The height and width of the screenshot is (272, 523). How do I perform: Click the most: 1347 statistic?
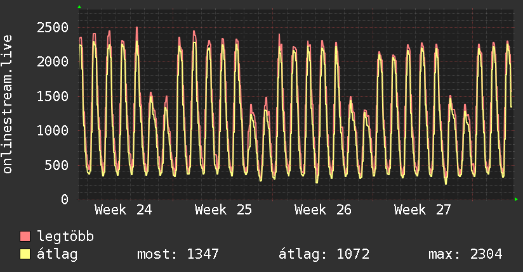tap(178, 254)
